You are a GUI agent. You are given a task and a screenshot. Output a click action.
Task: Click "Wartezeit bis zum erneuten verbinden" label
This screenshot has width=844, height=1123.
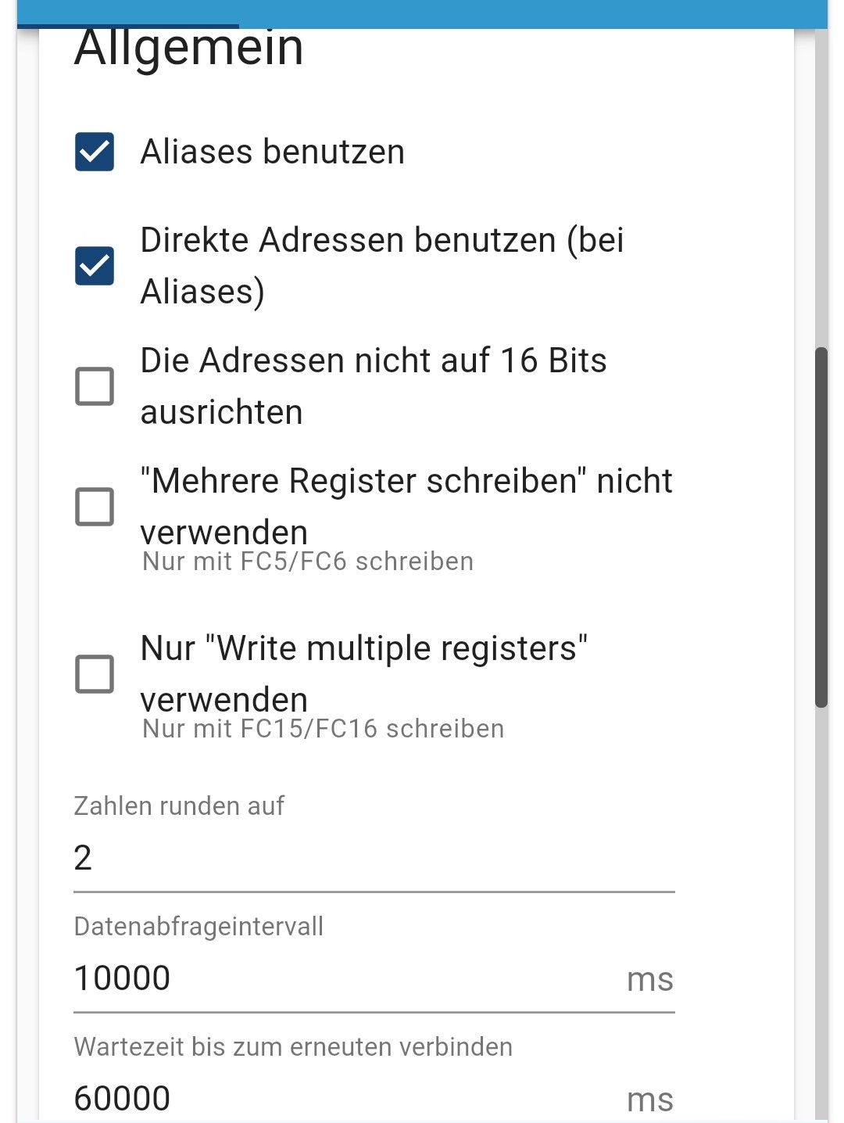(293, 1046)
